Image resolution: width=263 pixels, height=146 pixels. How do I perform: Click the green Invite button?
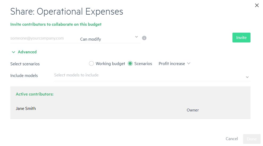click(x=241, y=37)
